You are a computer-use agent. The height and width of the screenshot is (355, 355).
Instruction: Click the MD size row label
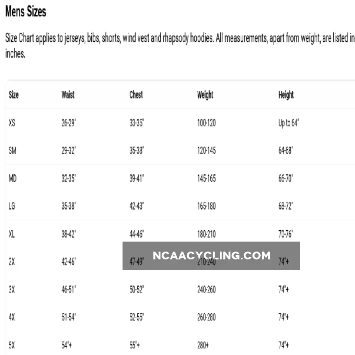pyautogui.click(x=13, y=179)
